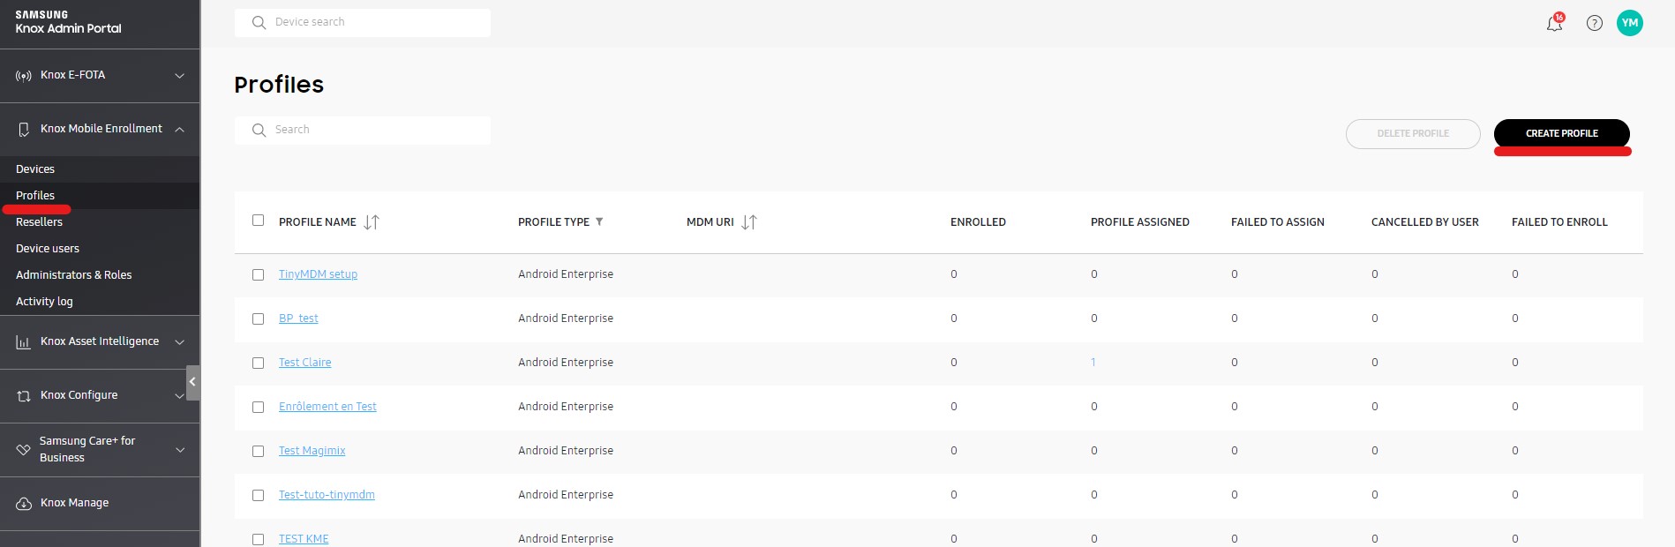
Task: Click the ENROLLED column header
Action: click(x=978, y=222)
